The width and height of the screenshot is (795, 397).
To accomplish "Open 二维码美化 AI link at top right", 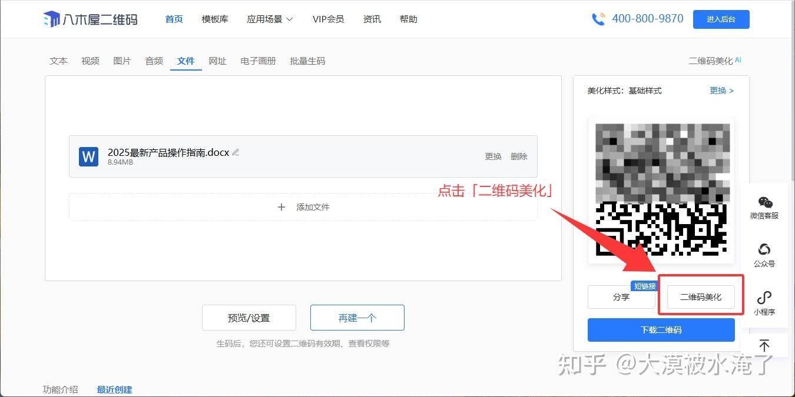I will click(715, 61).
